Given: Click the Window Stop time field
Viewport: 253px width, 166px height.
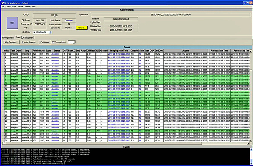Looking at the screenshot, I should pos(121,30).
